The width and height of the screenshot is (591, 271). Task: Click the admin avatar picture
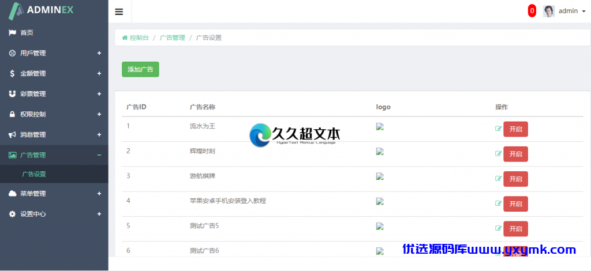(549, 11)
